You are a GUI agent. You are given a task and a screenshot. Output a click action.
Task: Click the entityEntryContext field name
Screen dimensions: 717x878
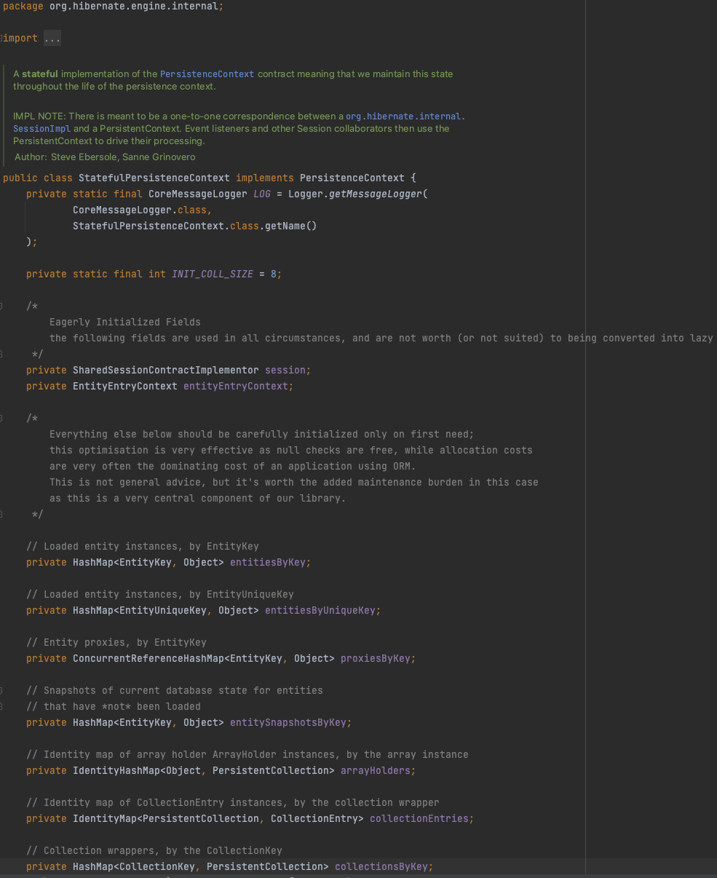pyautogui.click(x=236, y=387)
